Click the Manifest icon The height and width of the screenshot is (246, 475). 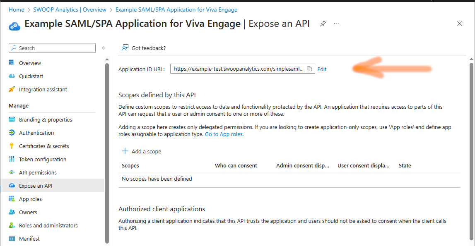[x=12, y=239]
